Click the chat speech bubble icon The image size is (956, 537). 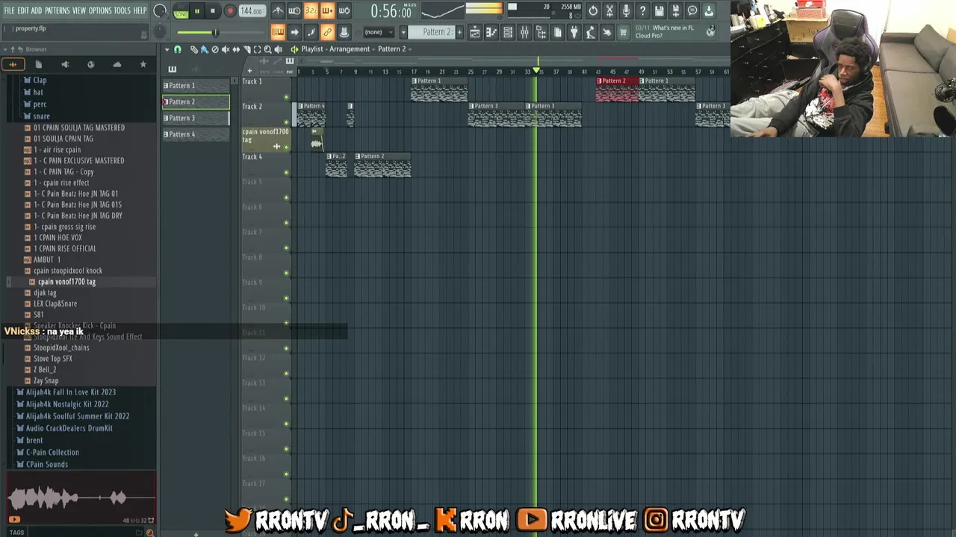pos(692,10)
